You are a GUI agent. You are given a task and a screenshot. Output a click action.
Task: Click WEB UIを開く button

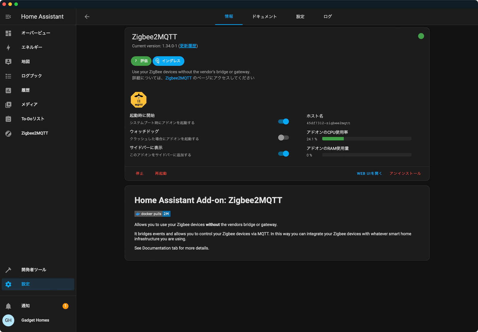click(x=369, y=174)
